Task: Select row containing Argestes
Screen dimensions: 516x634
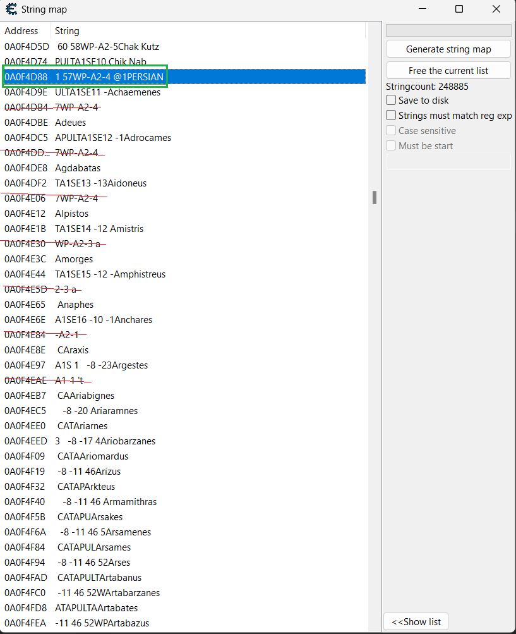Action: click(183, 365)
